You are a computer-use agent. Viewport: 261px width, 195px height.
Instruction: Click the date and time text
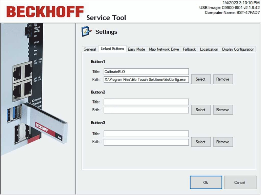pos(241,3)
